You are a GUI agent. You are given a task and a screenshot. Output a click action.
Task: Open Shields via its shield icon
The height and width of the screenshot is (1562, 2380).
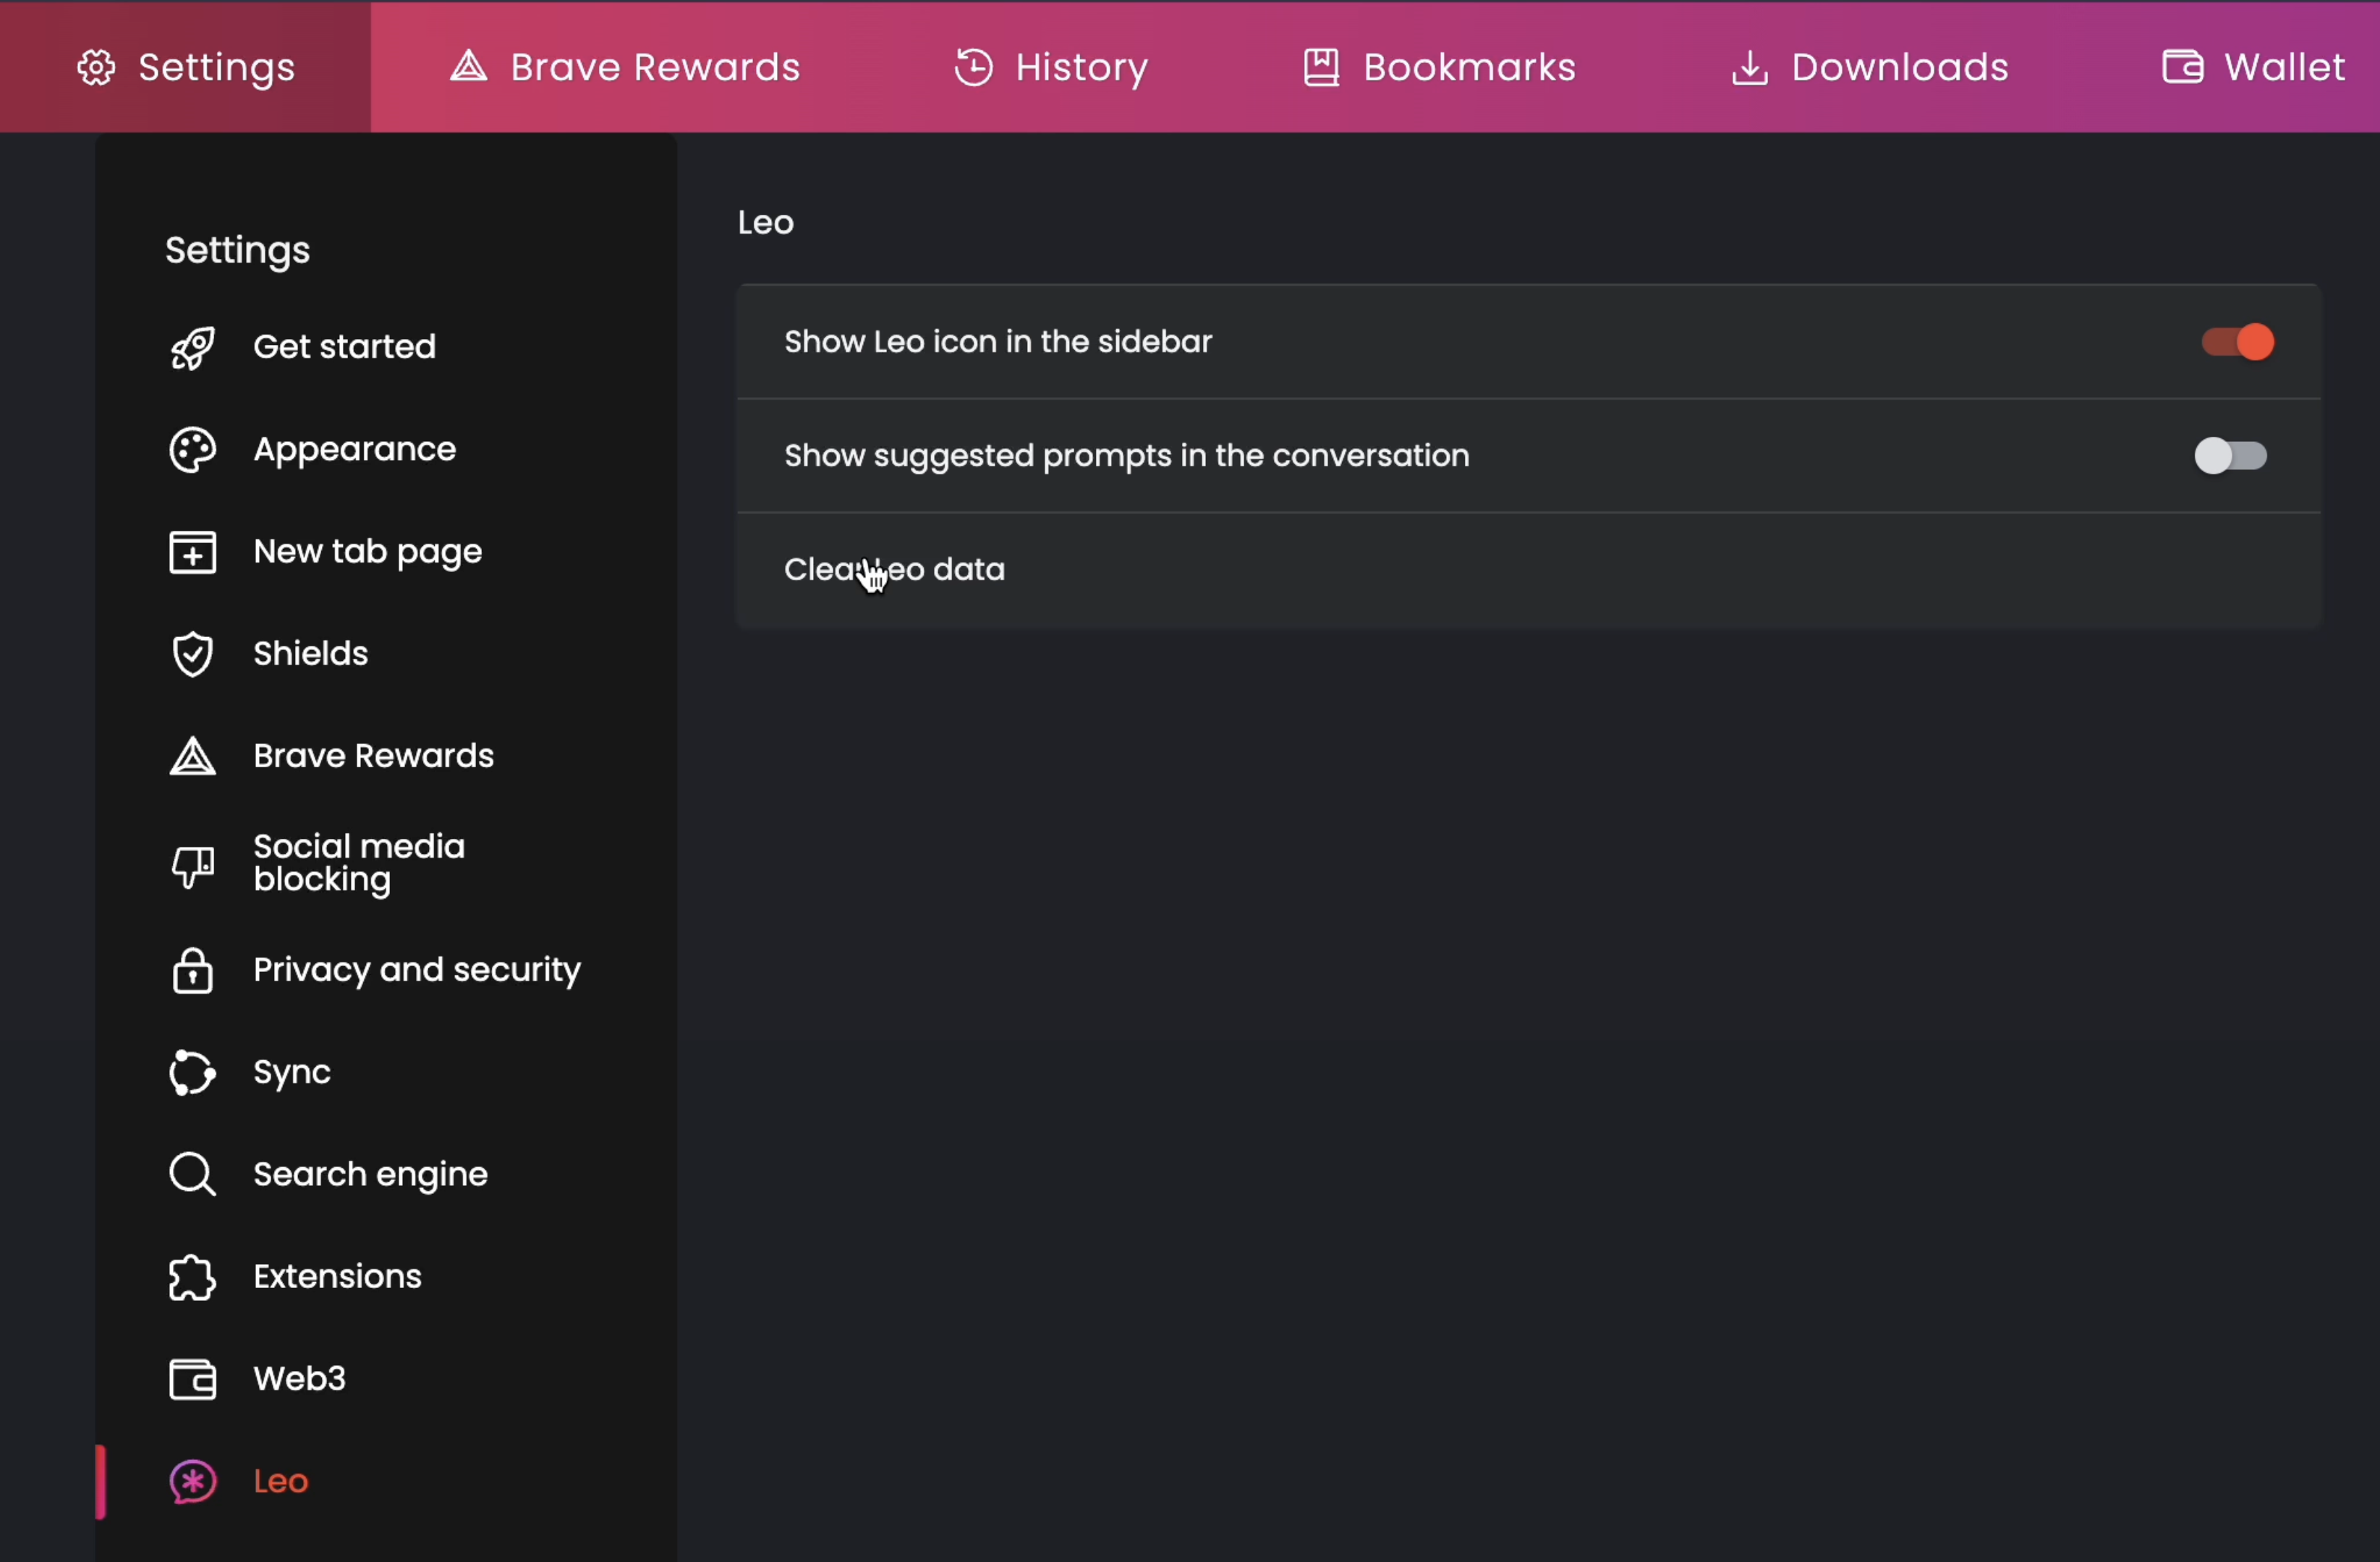[x=192, y=654]
